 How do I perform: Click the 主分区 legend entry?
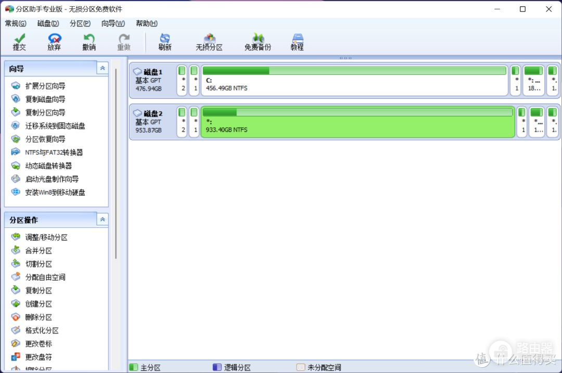145,367
